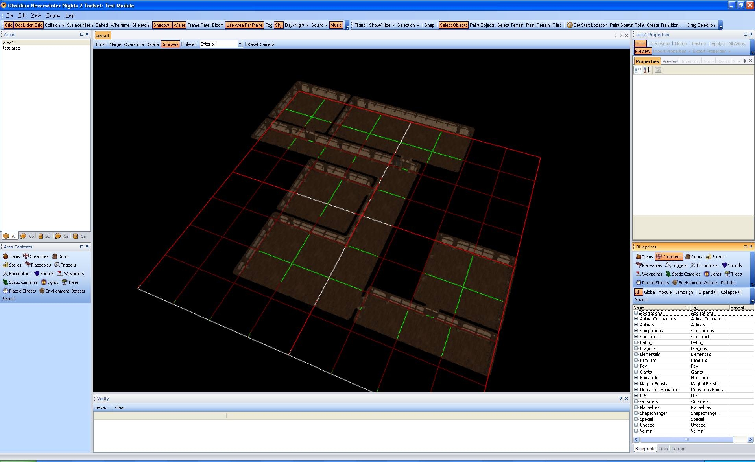755x462 pixels.
Task: Click the Set Start Location icon
Action: (569, 25)
